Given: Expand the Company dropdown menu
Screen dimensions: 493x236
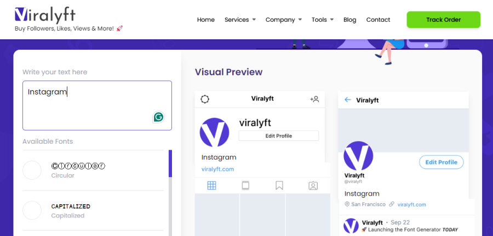Looking at the screenshot, I should [283, 20].
